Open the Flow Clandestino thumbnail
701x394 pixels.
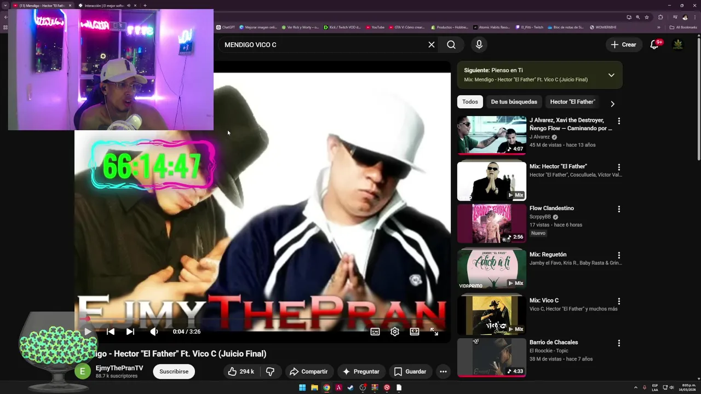pyautogui.click(x=492, y=223)
